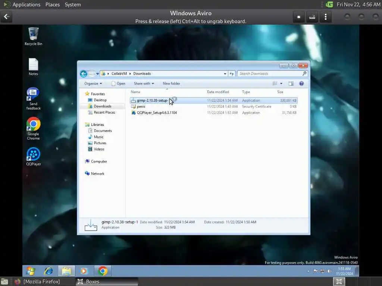Open the Boxes three-dot menu
Screen dimensions: 382x286
(326, 17)
